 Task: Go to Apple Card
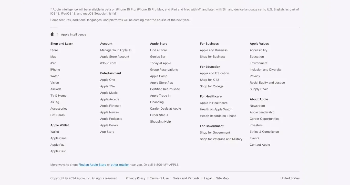pyautogui.click(x=58, y=138)
